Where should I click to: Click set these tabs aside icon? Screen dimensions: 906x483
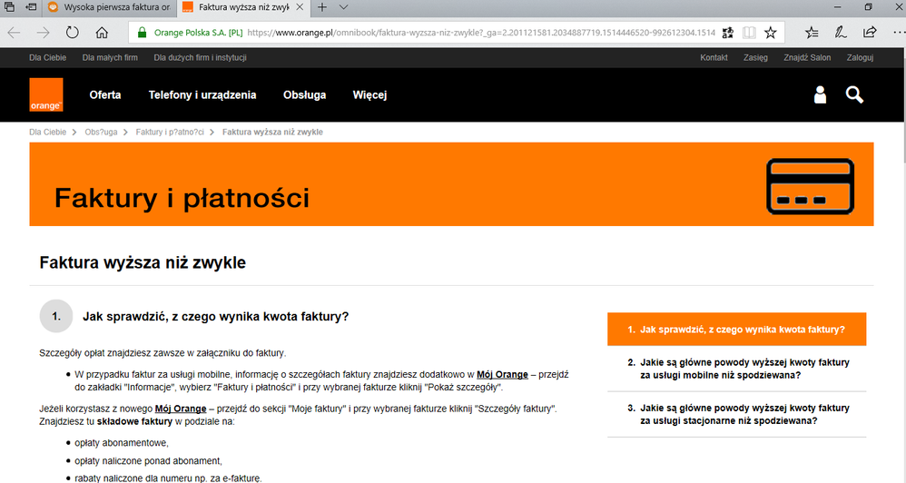[x=31, y=7]
